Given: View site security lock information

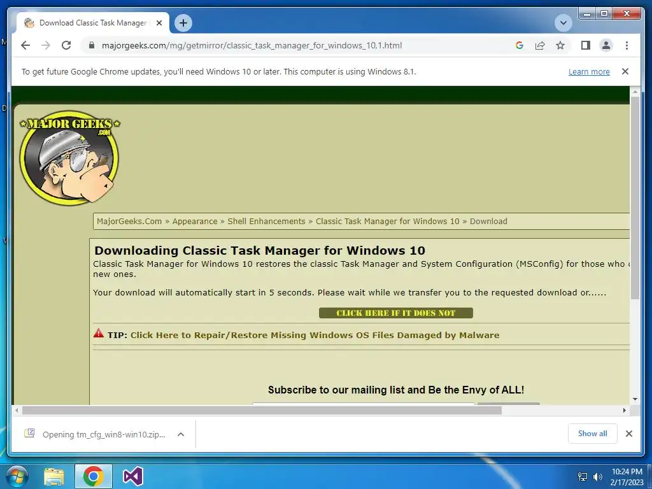Looking at the screenshot, I should (x=92, y=45).
